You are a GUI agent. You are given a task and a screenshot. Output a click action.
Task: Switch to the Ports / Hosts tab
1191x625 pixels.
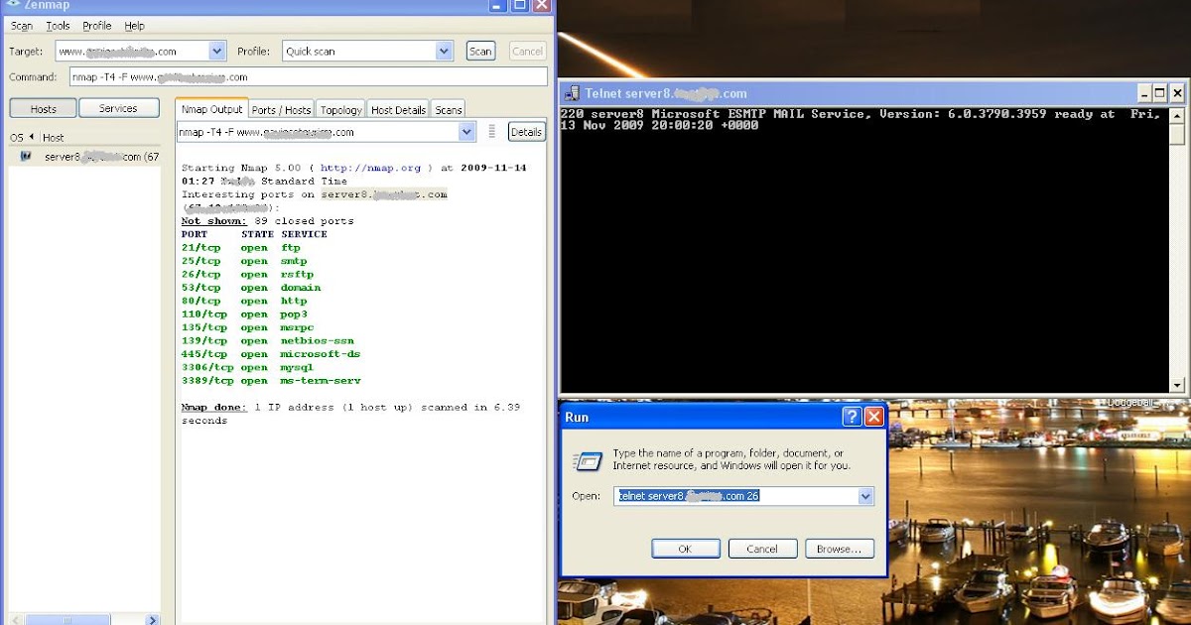coord(282,110)
